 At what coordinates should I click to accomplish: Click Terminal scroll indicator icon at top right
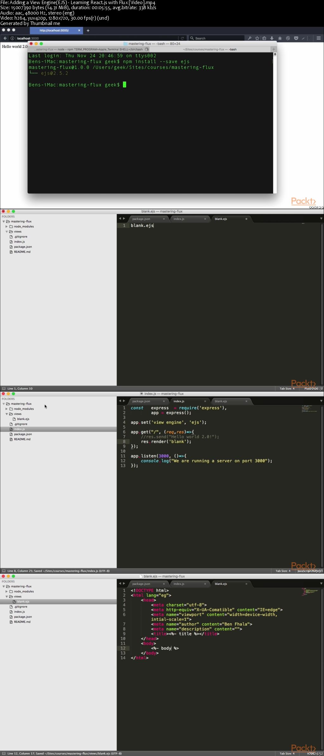coord(275,54)
